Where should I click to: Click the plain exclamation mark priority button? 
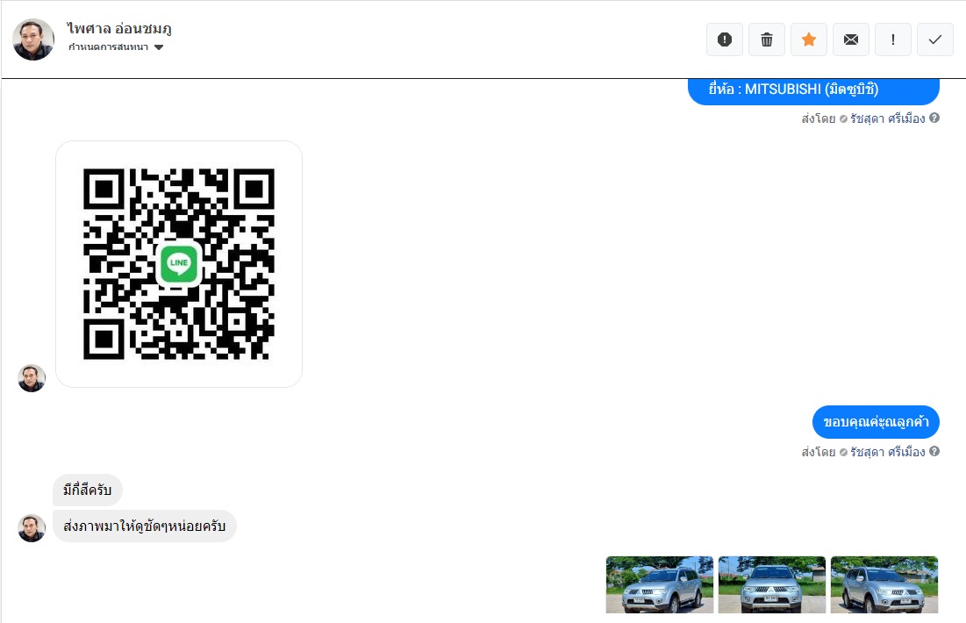pos(892,39)
